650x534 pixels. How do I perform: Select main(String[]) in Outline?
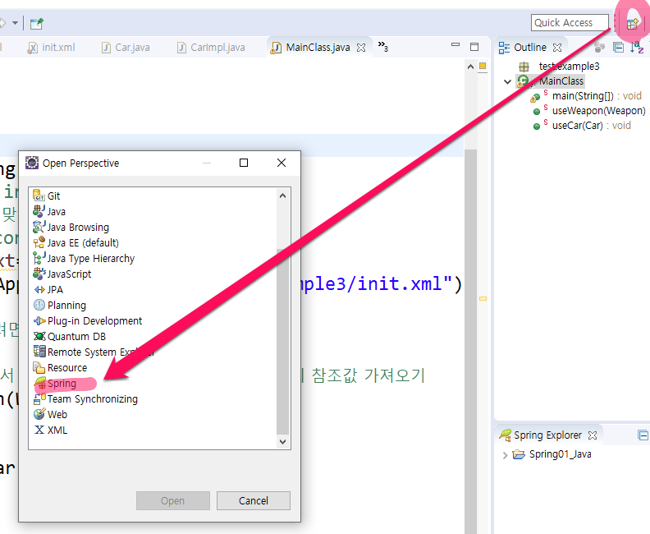[x=585, y=96]
